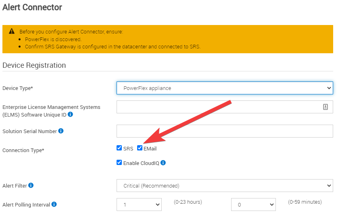Click the Alert Polling Interval label text
Viewport: 338px width, 215px height.
(26, 205)
